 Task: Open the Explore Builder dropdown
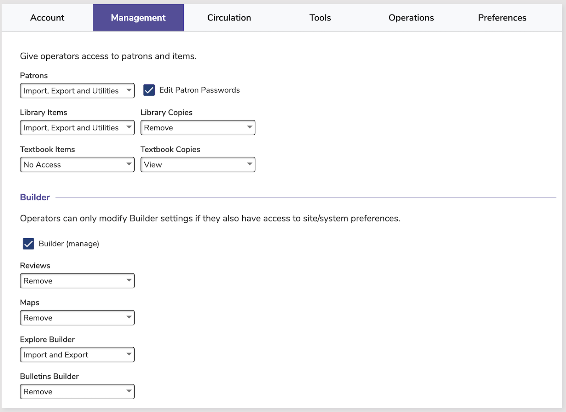point(77,355)
